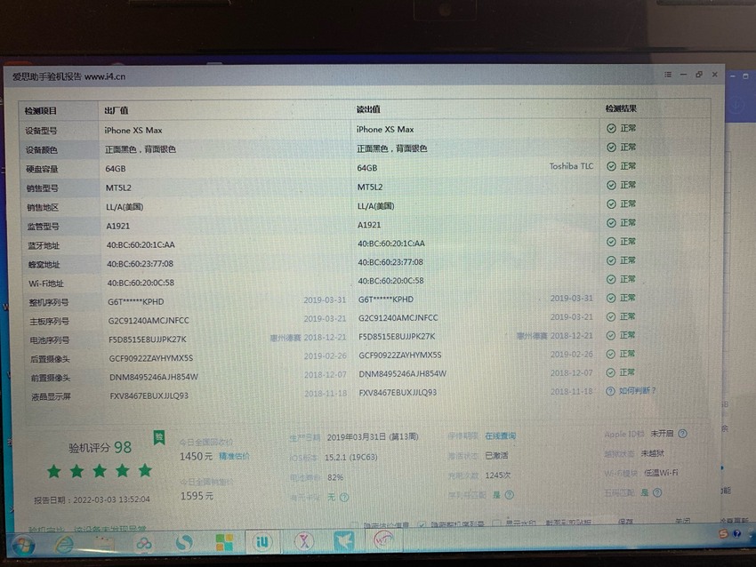Image resolution: width=756 pixels, height=567 pixels.
Task: Click the first green rating star
Action: tap(54, 471)
